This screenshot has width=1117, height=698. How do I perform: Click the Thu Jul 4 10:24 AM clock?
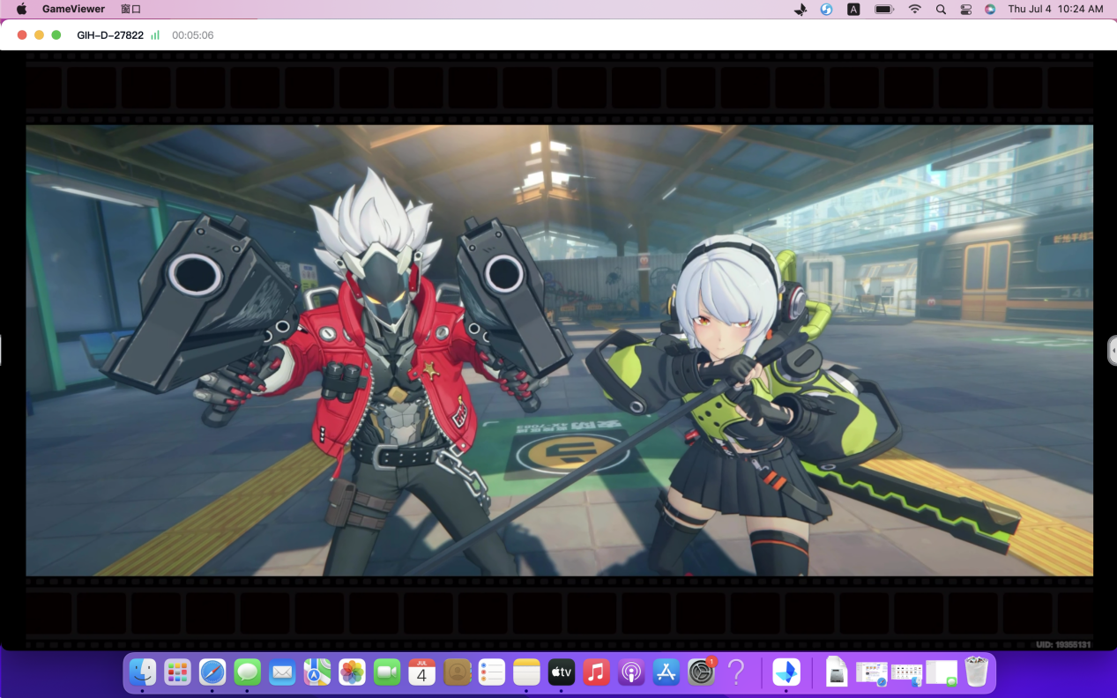point(1055,9)
